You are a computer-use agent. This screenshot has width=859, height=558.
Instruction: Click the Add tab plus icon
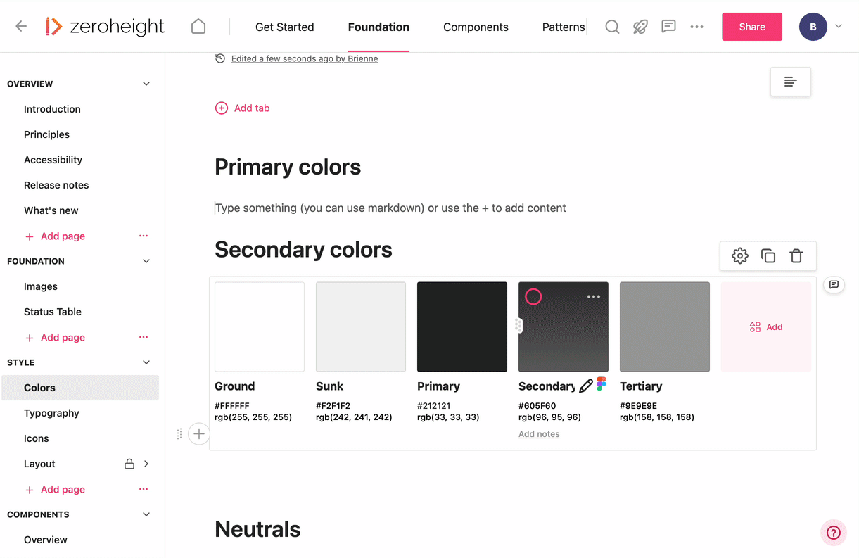click(x=222, y=108)
